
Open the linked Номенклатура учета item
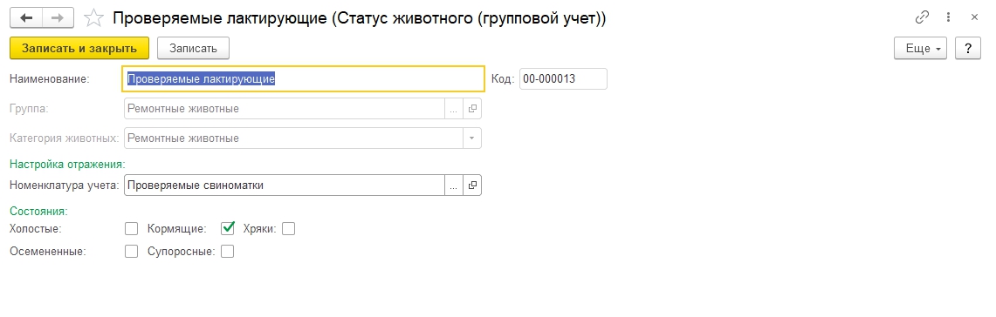[472, 185]
